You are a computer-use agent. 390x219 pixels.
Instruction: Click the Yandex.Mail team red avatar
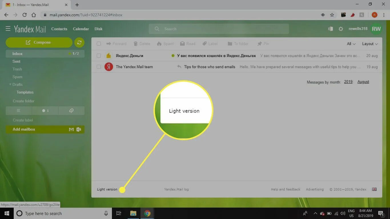108,67
